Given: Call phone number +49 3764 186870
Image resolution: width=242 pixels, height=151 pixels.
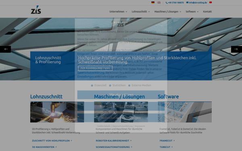Looking at the screenshot, I should pyautogui.click(x=175, y=3).
